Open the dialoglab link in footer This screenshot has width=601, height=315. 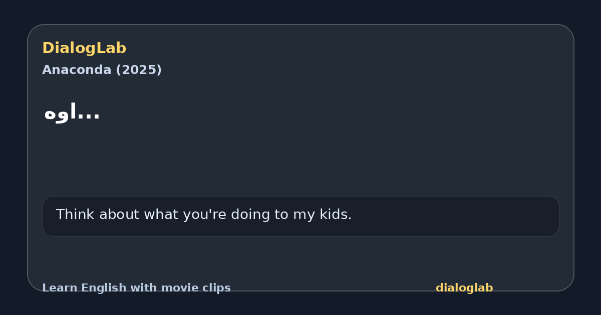[464, 288]
